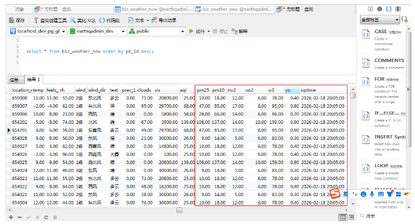This screenshot has width=415, height=224.
Task: Click the Sogou microphone voice input icon
Action: tap(372, 194)
